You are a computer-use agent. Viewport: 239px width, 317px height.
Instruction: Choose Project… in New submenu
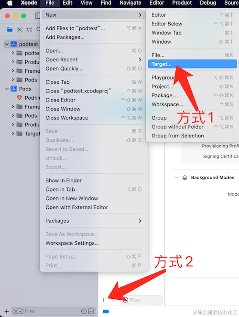click(x=192, y=86)
